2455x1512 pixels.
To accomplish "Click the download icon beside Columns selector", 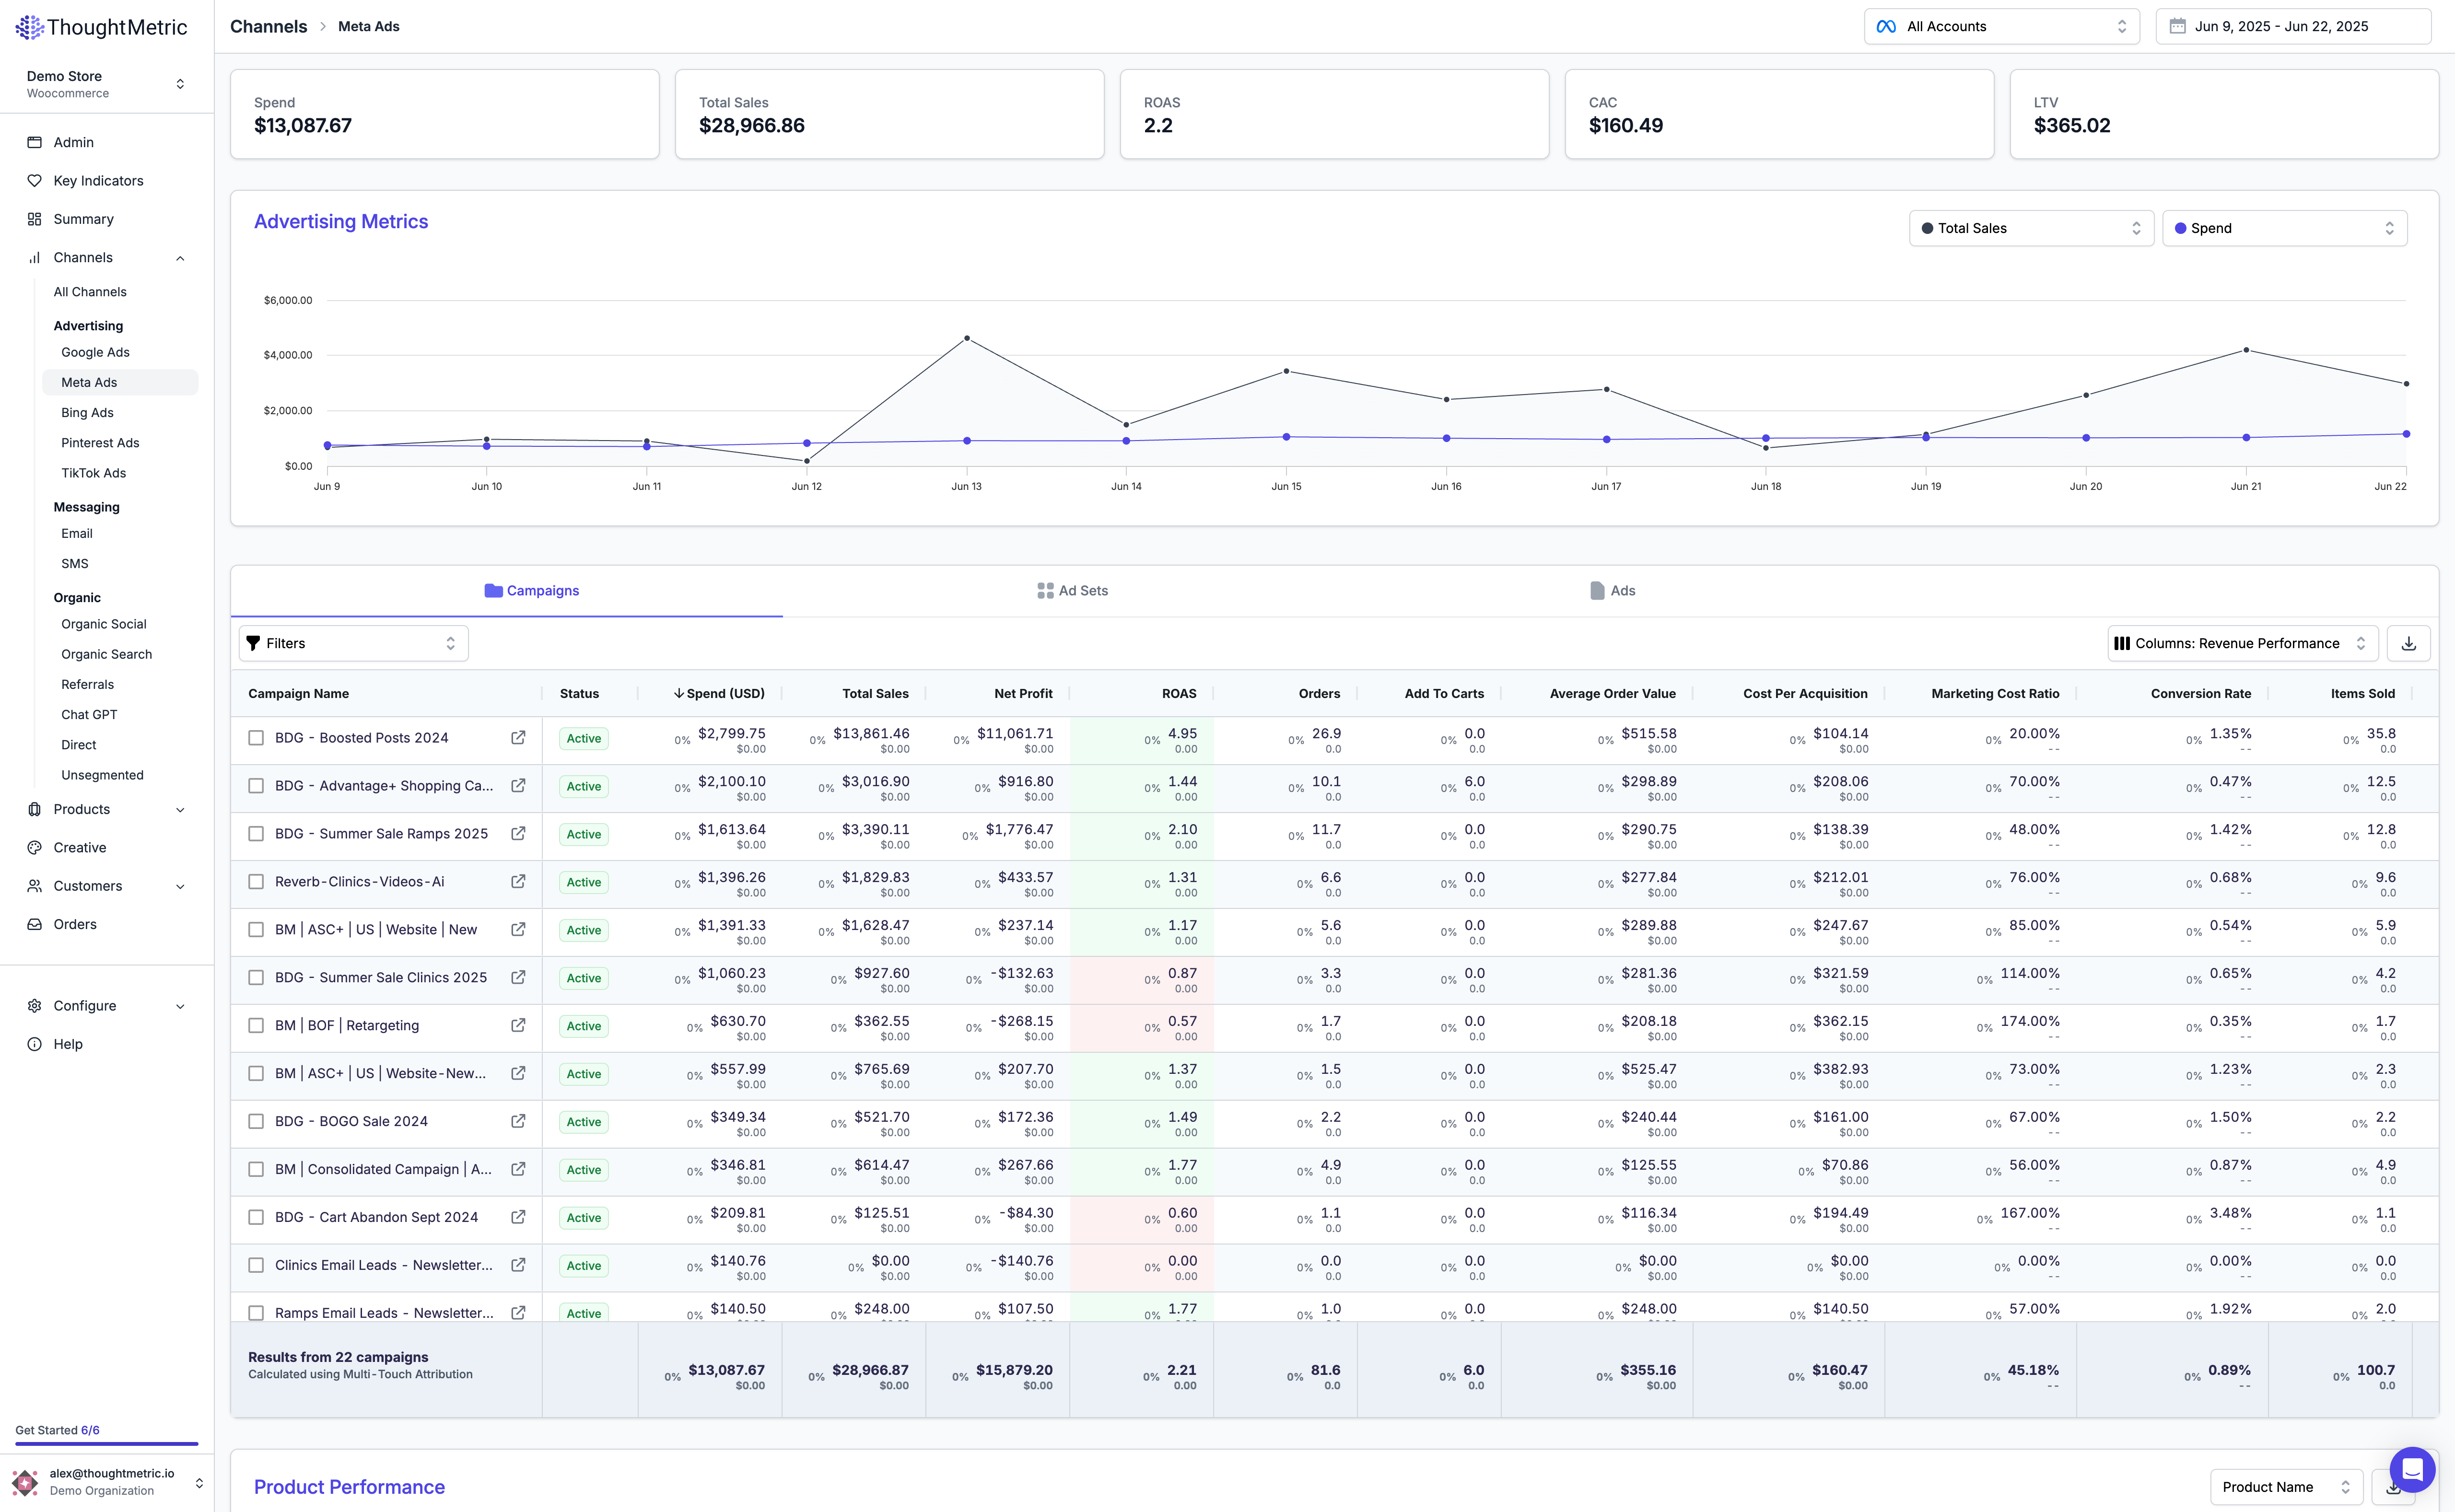I will tap(2408, 643).
